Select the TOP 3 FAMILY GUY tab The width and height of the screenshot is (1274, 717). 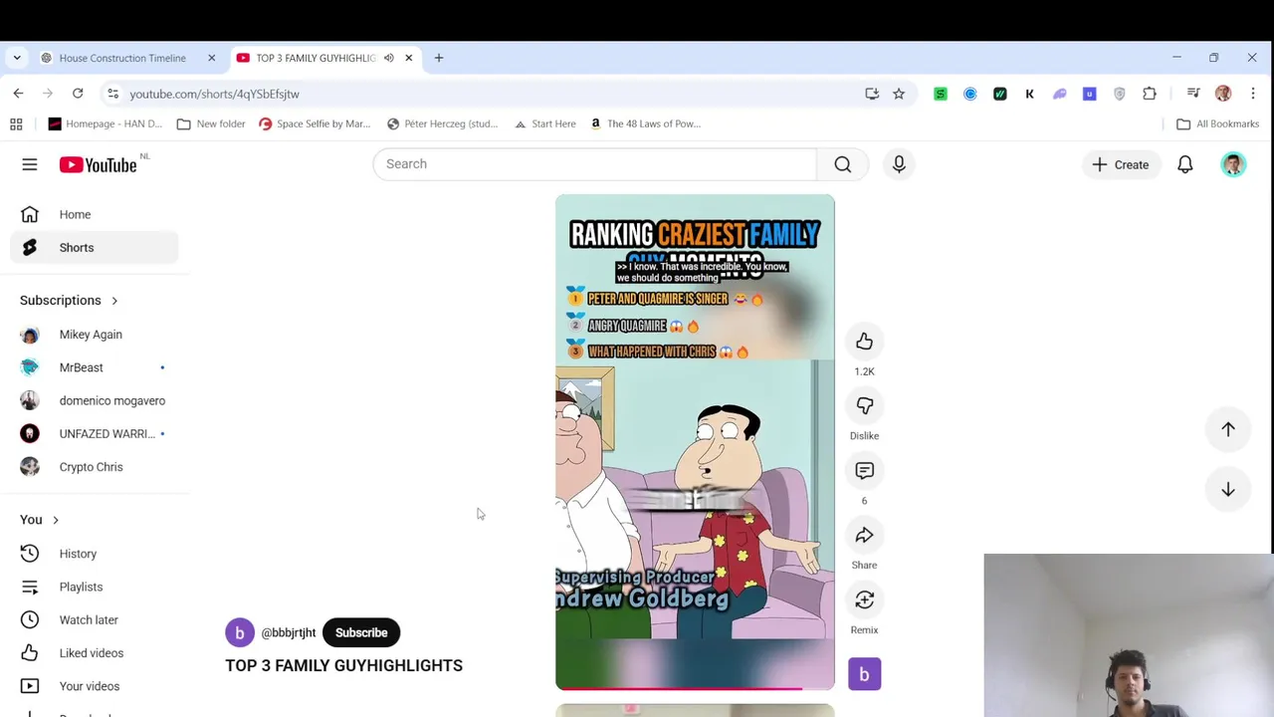(317, 58)
